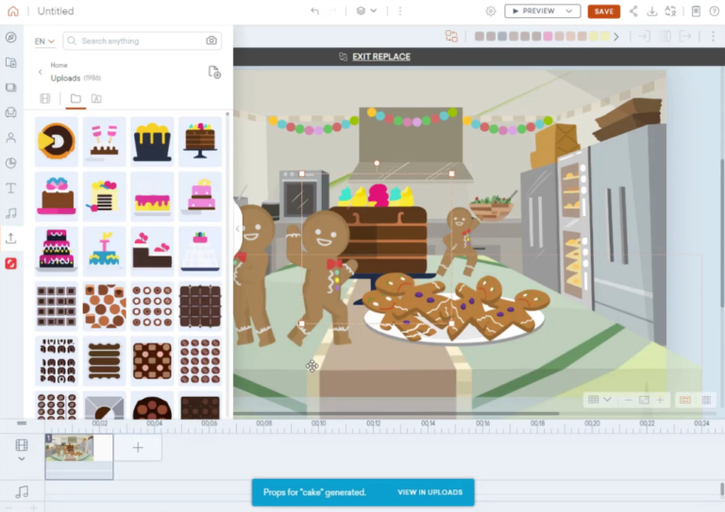Click the add-file upload icon
Image resolution: width=725 pixels, height=512 pixels.
click(x=214, y=73)
